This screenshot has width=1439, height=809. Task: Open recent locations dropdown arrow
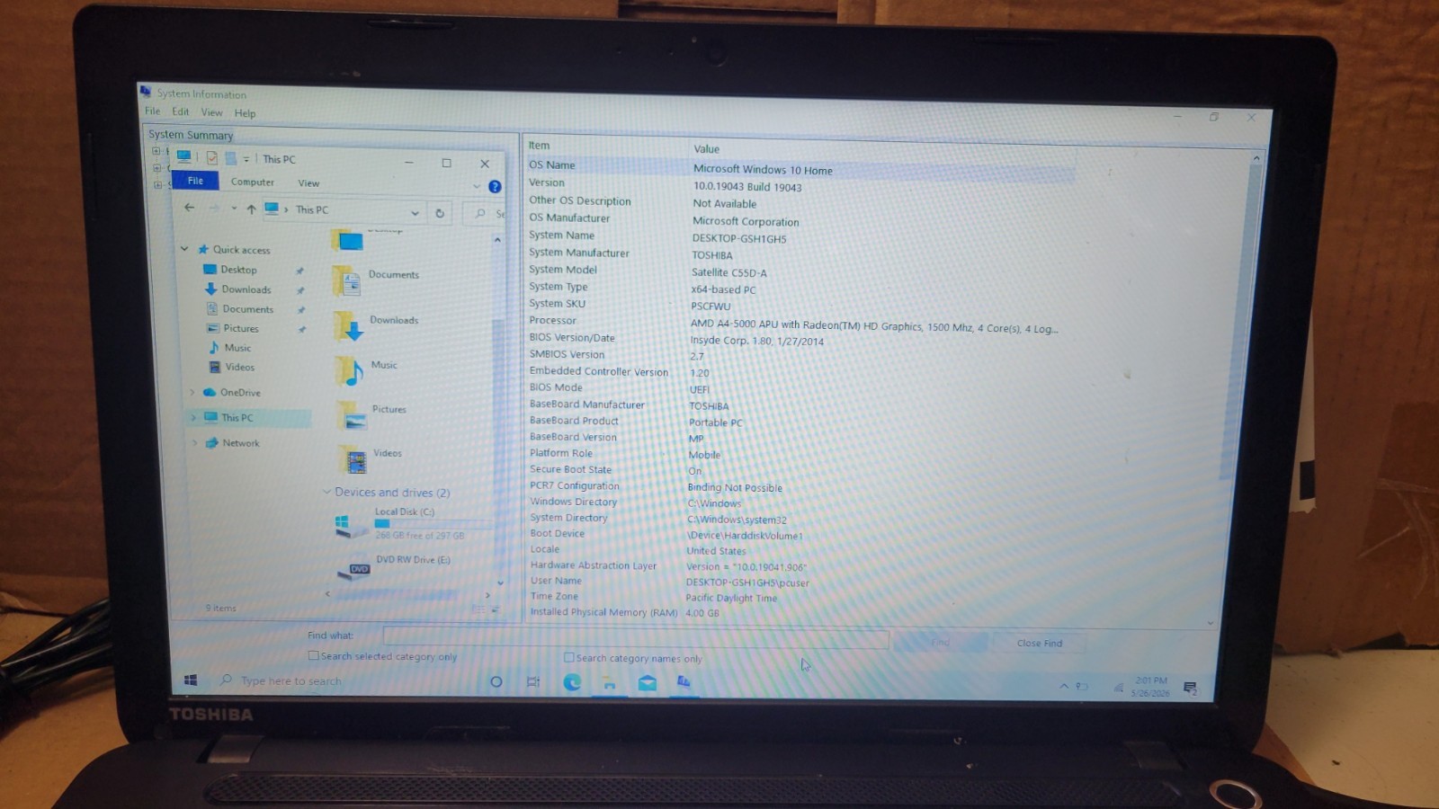coord(234,209)
